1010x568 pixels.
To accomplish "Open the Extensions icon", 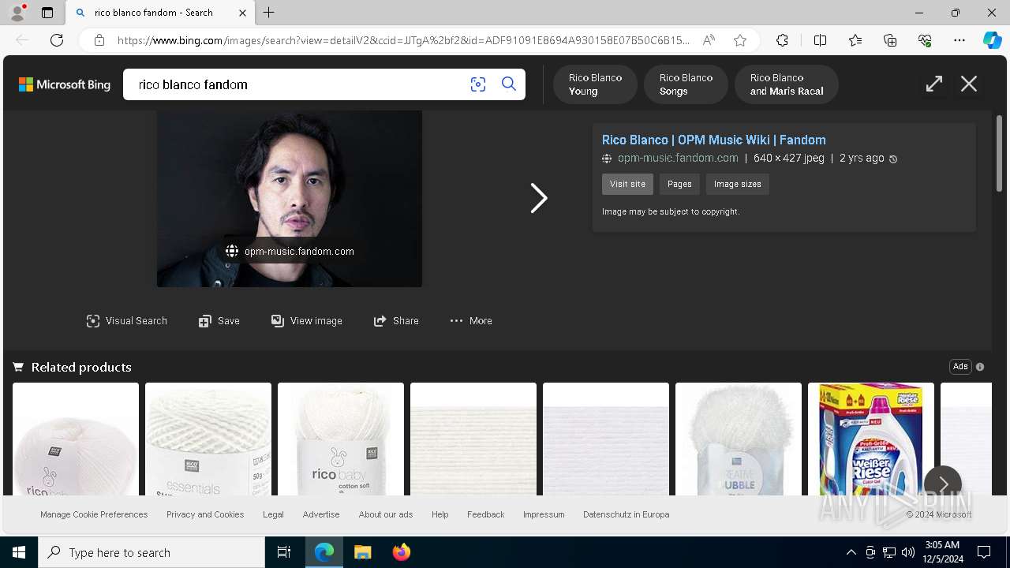I will click(782, 40).
